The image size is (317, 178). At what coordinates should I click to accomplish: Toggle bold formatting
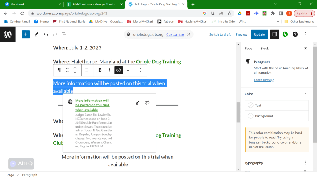[x=100, y=70]
